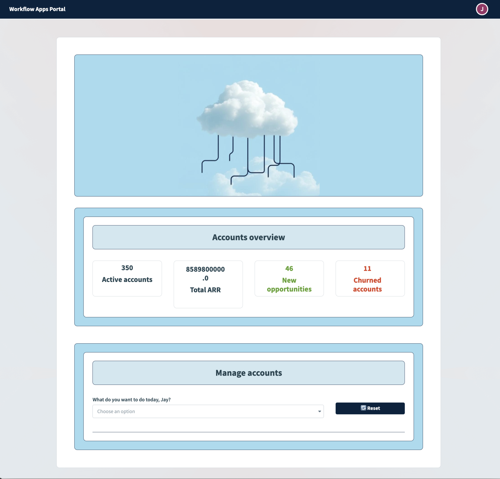Select the Accounts overview header
The image size is (500, 479).
pos(248,237)
